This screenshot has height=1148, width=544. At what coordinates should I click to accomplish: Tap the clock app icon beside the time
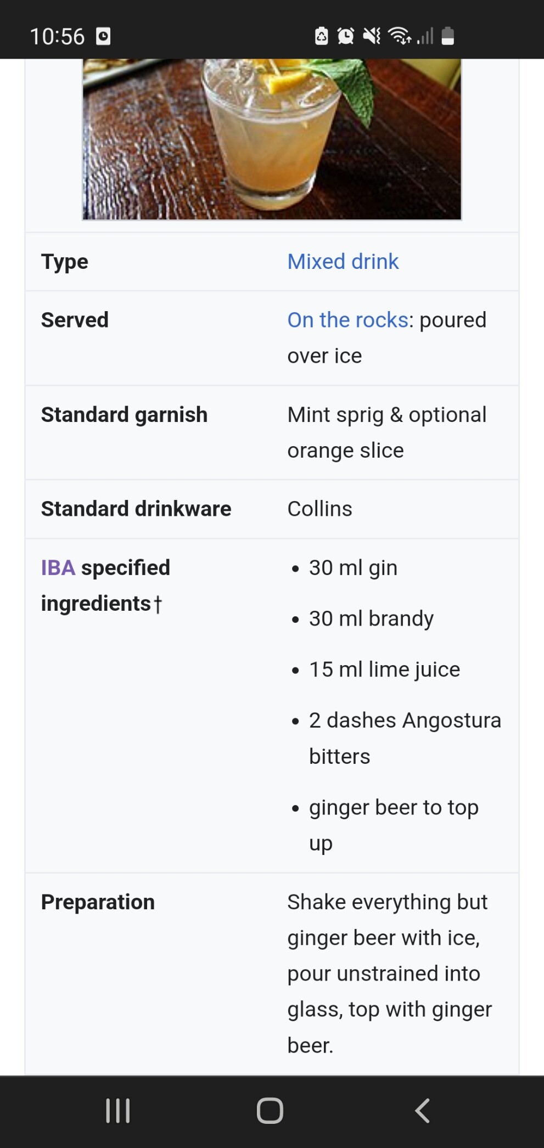103,37
